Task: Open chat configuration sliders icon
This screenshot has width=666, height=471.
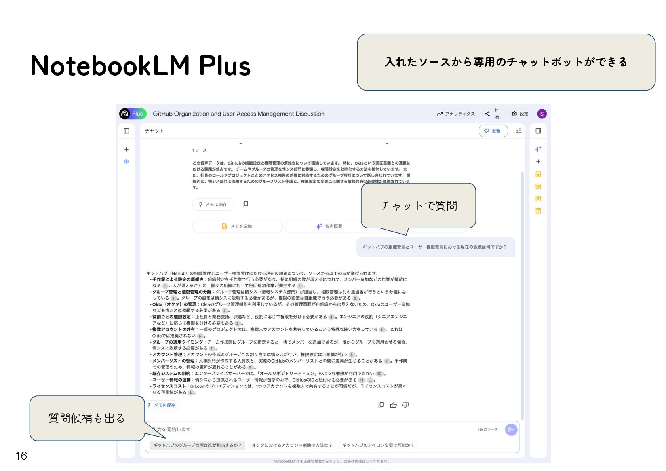Action: click(x=519, y=131)
